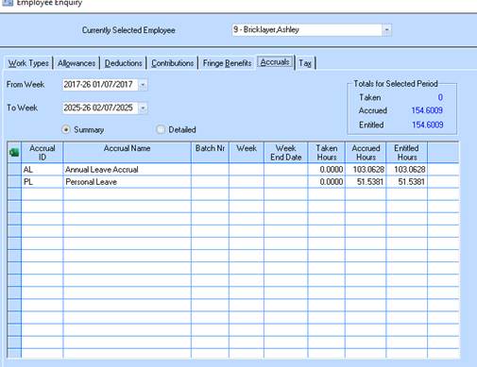
Task: Click the Week column header
Action: click(x=247, y=153)
